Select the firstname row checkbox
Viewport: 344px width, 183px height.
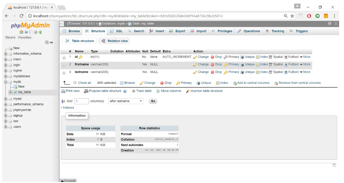[x=64, y=65]
